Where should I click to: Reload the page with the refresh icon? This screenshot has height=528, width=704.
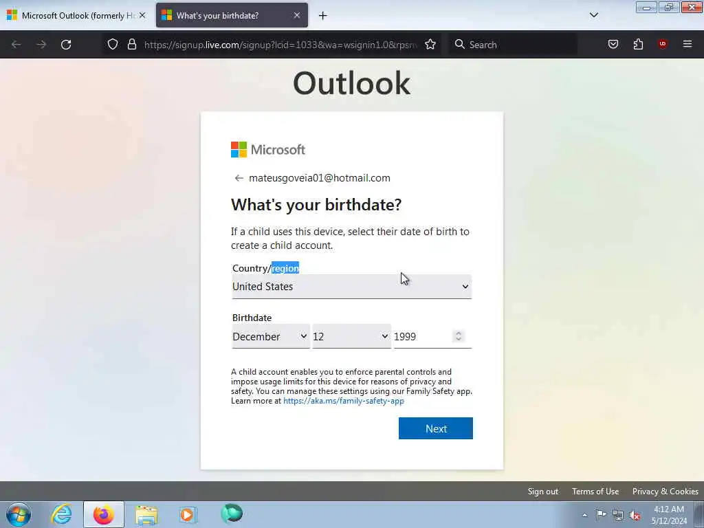(66, 45)
